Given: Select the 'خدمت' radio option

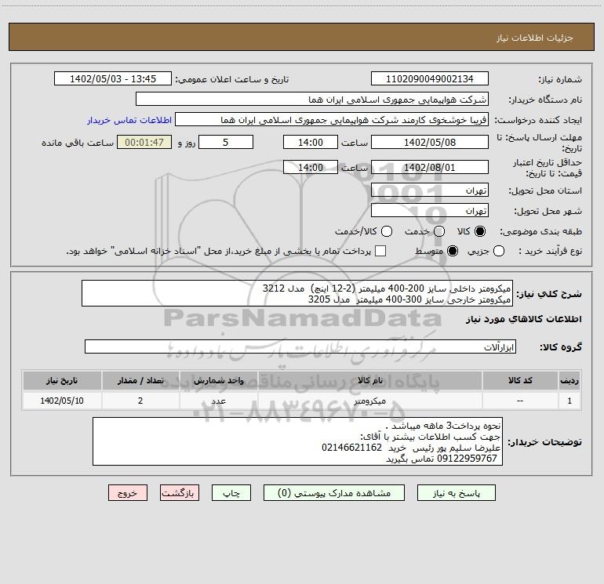Looking at the screenshot, I should point(438,231).
